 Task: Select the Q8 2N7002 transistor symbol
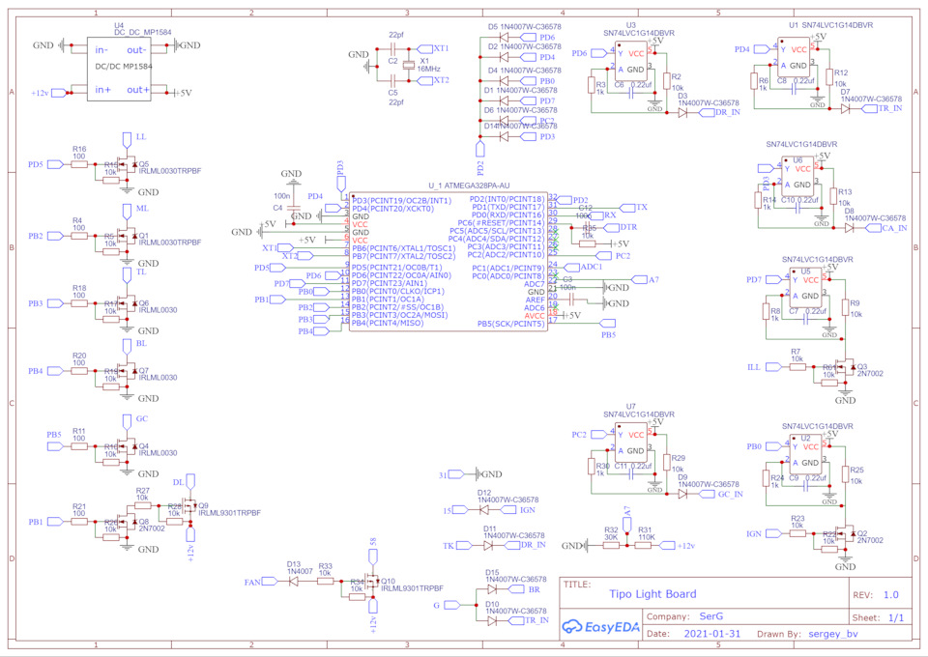pyautogui.click(x=127, y=522)
